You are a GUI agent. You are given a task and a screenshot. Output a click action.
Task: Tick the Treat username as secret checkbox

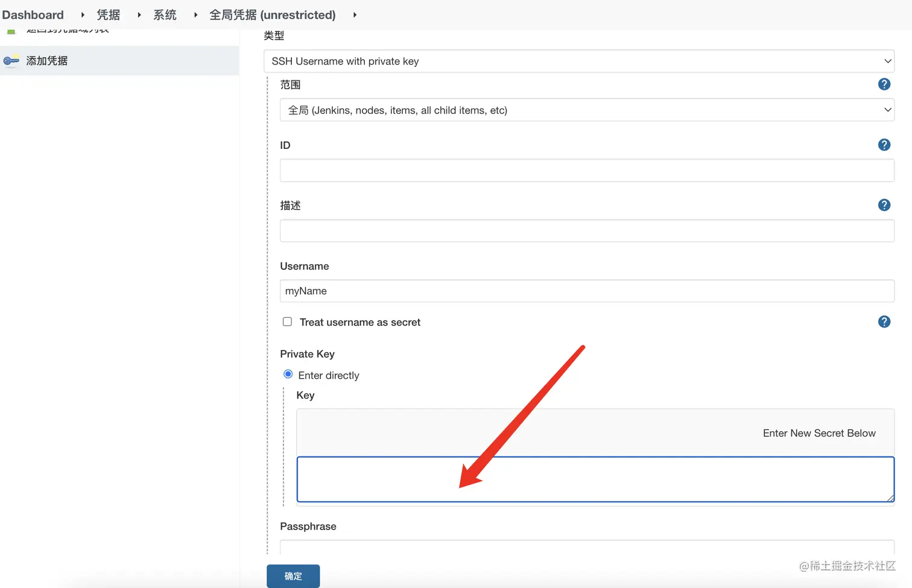[288, 322]
